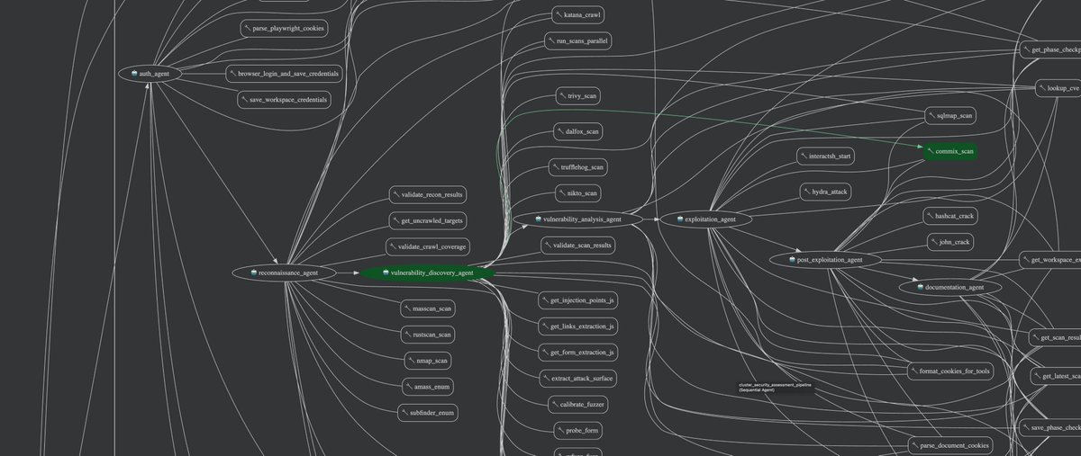Click the masscan_scan tool node
The width and height of the screenshot is (1081, 456).
tap(428, 308)
